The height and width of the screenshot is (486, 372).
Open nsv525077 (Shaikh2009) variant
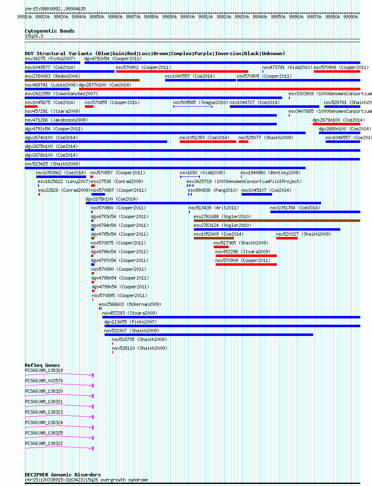(x=266, y=137)
